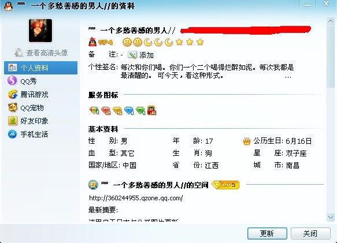This screenshot has height=243, width=337.
Task: Click the Qzone LV5 level badge
Action: [225, 185]
